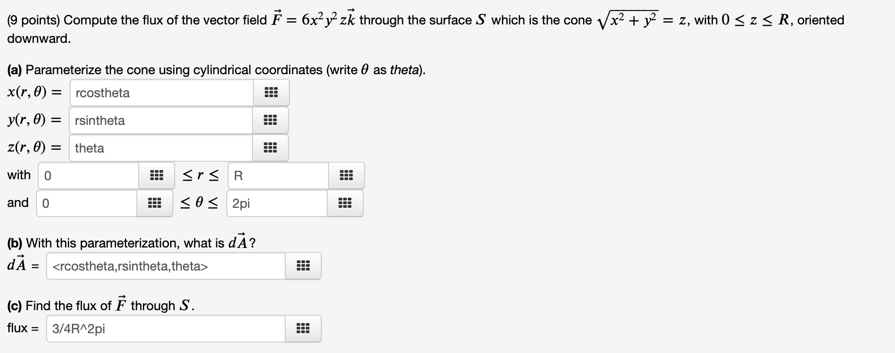Open the equation editor icon for the dA answer
Screen dimensions: 895x353
[x=303, y=266]
